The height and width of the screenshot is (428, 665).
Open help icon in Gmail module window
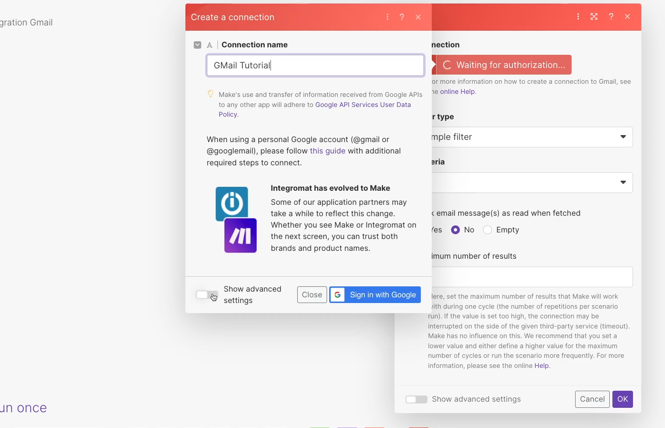coord(611,17)
